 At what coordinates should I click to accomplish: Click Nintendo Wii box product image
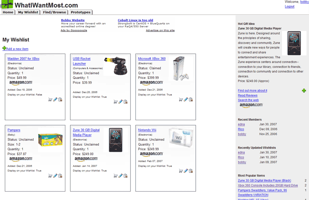181,138
